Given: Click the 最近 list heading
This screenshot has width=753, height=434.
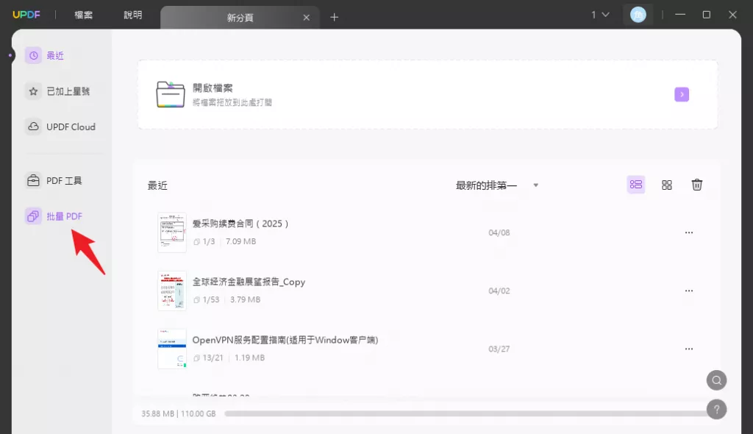Looking at the screenshot, I should click(157, 185).
